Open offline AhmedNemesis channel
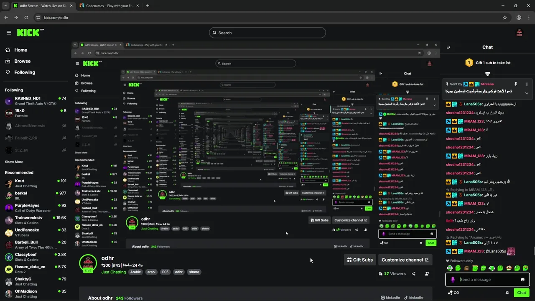 [x=36, y=125]
